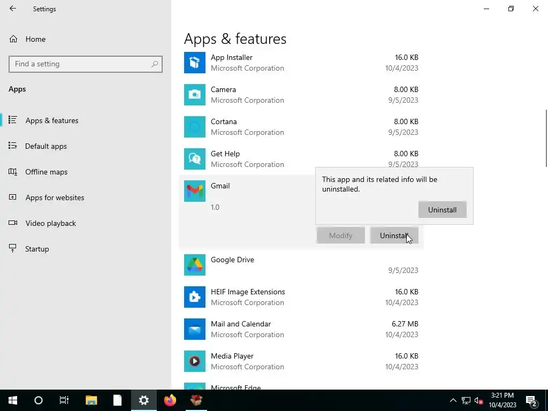Screen dimensions: 548x411
Task: Click Microsoft Edge app name
Action: pyautogui.click(x=235, y=387)
